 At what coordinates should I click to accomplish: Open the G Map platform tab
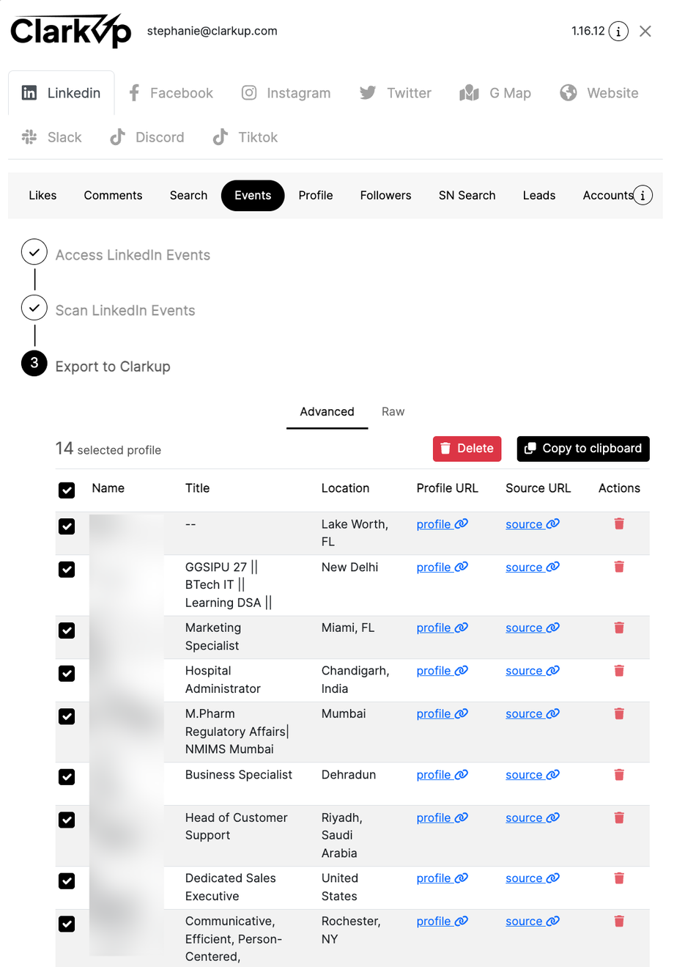pos(495,93)
